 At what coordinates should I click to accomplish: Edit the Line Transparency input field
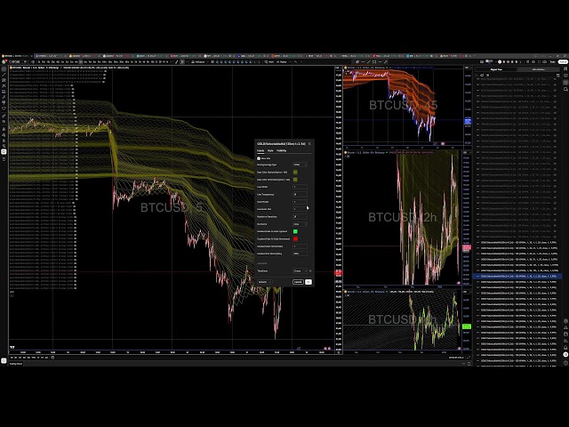click(x=301, y=195)
